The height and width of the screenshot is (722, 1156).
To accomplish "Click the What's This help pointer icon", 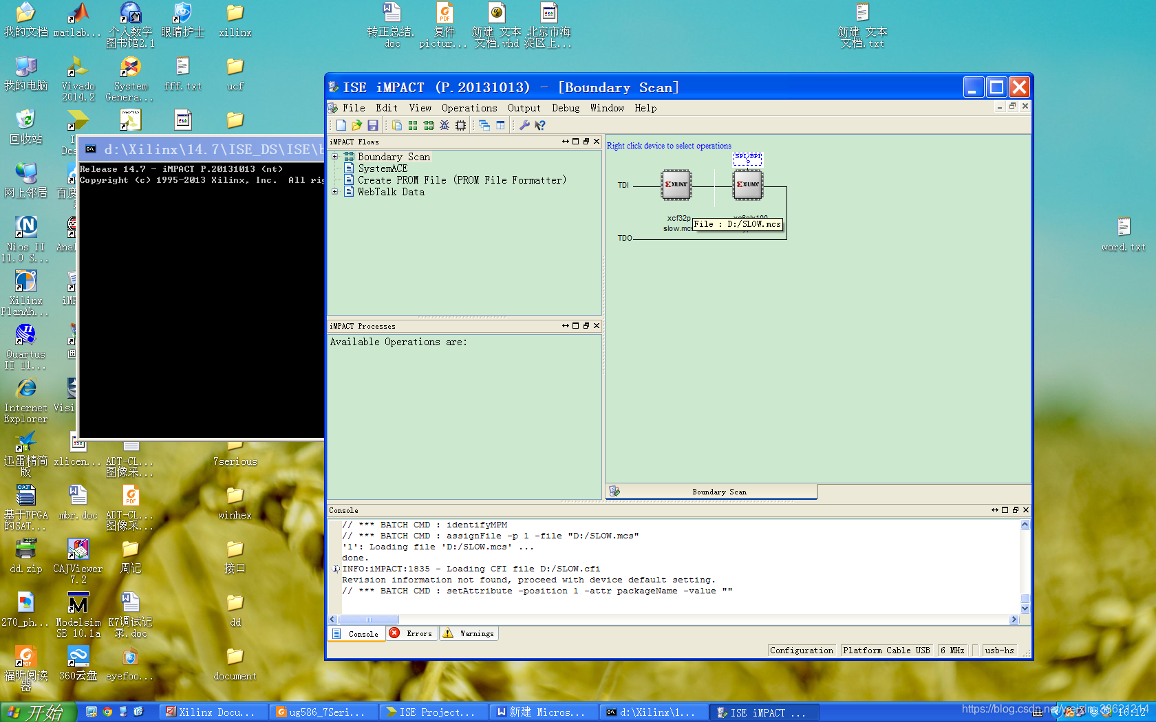I will (x=540, y=125).
